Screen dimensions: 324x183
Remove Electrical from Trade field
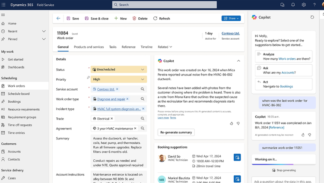pyautogui.click(x=112, y=119)
